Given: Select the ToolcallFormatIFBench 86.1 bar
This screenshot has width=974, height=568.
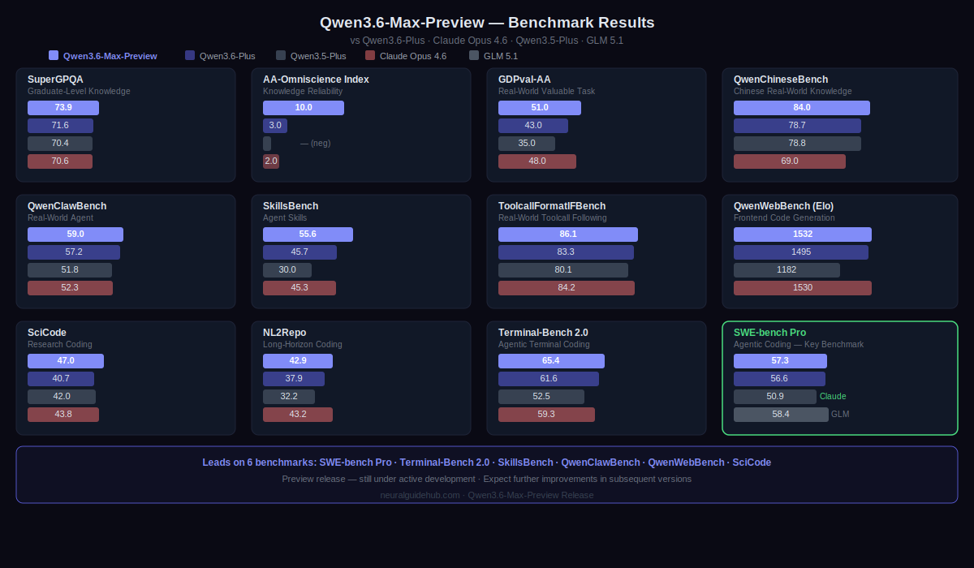Looking at the screenshot, I should click(x=568, y=235).
